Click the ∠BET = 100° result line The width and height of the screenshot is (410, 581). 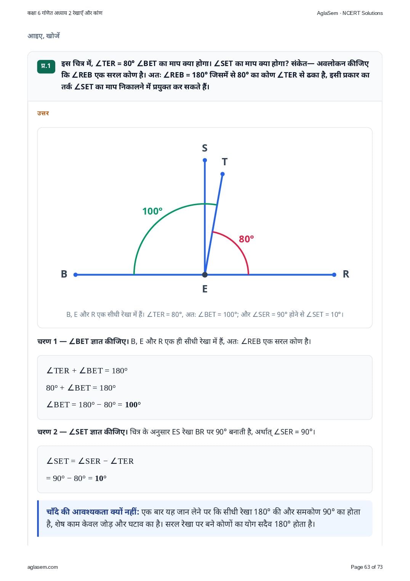pos(93,405)
